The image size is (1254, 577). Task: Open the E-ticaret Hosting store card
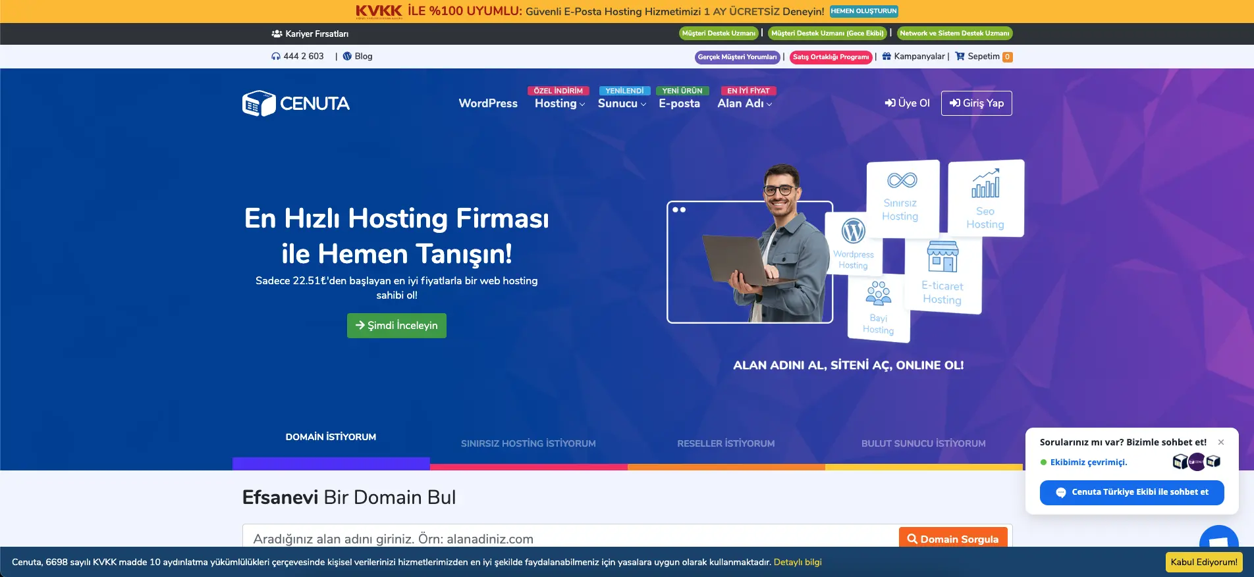[x=942, y=275]
